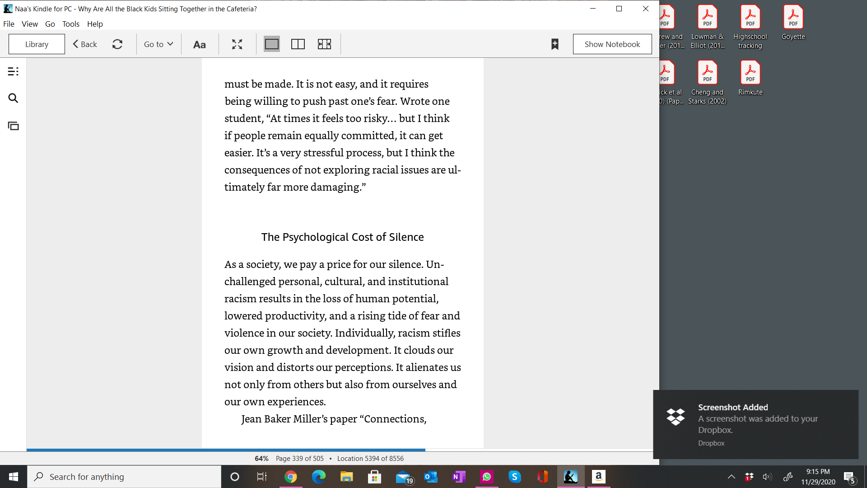867x488 pixels.
Task: Open Task View on taskbar
Action: point(262,477)
